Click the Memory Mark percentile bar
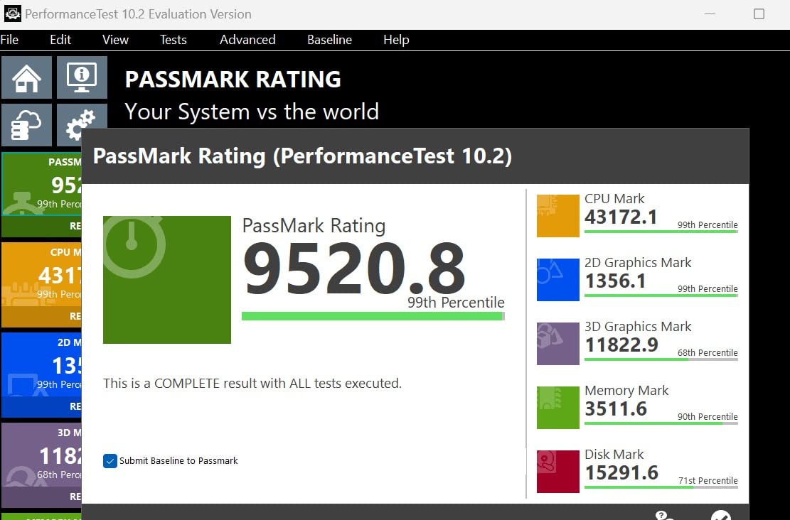Viewport: 790px width, 520px height. pyautogui.click(x=661, y=423)
